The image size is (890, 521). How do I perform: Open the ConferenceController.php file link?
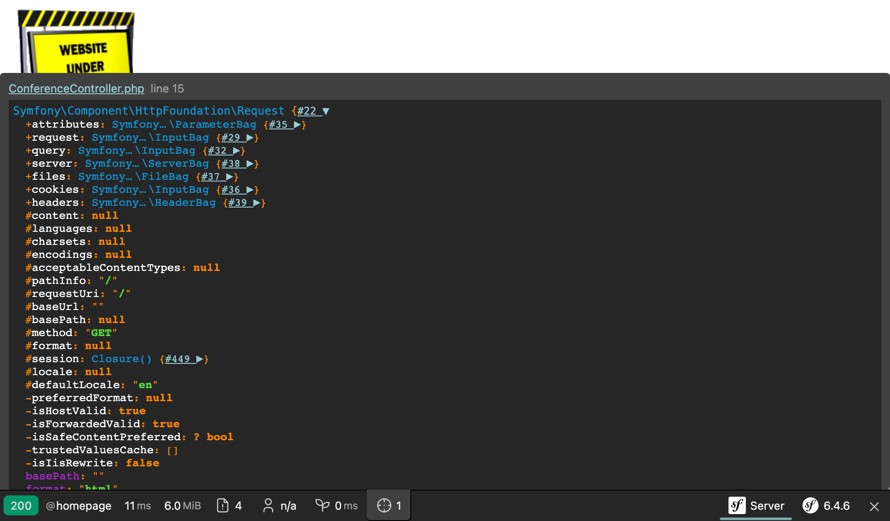(76, 89)
